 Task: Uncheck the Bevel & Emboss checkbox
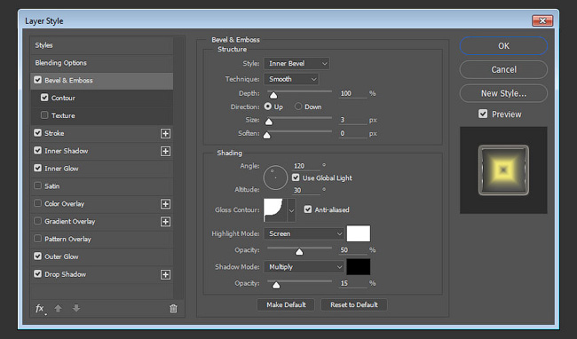pos(37,80)
